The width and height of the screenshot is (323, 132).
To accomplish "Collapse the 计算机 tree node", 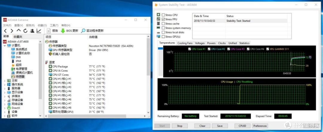I will tap(5, 45).
